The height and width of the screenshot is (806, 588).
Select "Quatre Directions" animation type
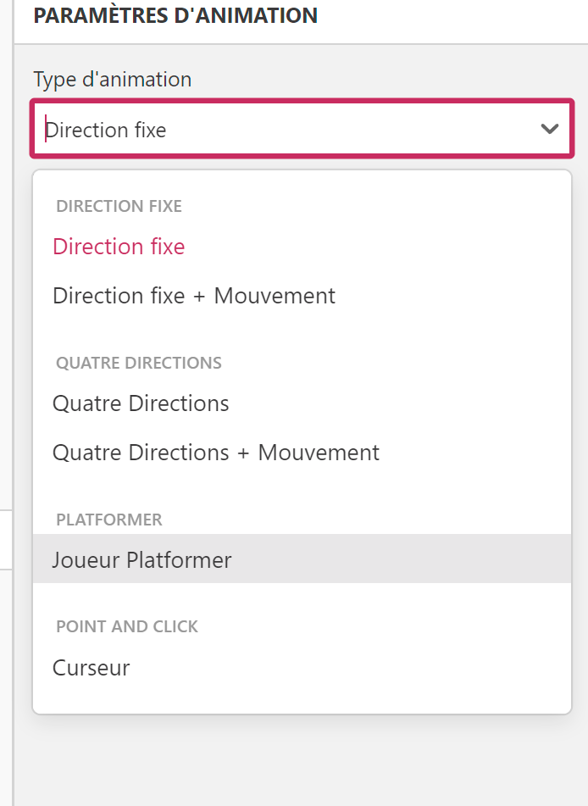(x=141, y=403)
